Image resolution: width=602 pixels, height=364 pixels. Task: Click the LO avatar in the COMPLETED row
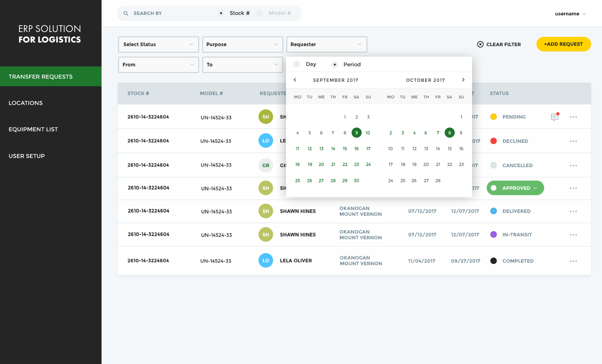pos(266,260)
